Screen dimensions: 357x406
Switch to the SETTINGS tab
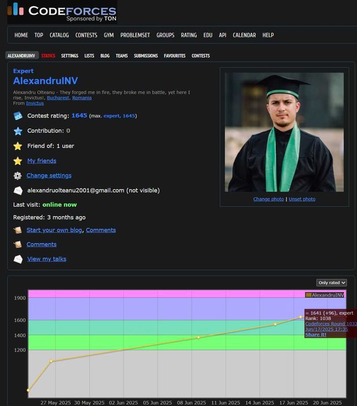click(x=70, y=56)
